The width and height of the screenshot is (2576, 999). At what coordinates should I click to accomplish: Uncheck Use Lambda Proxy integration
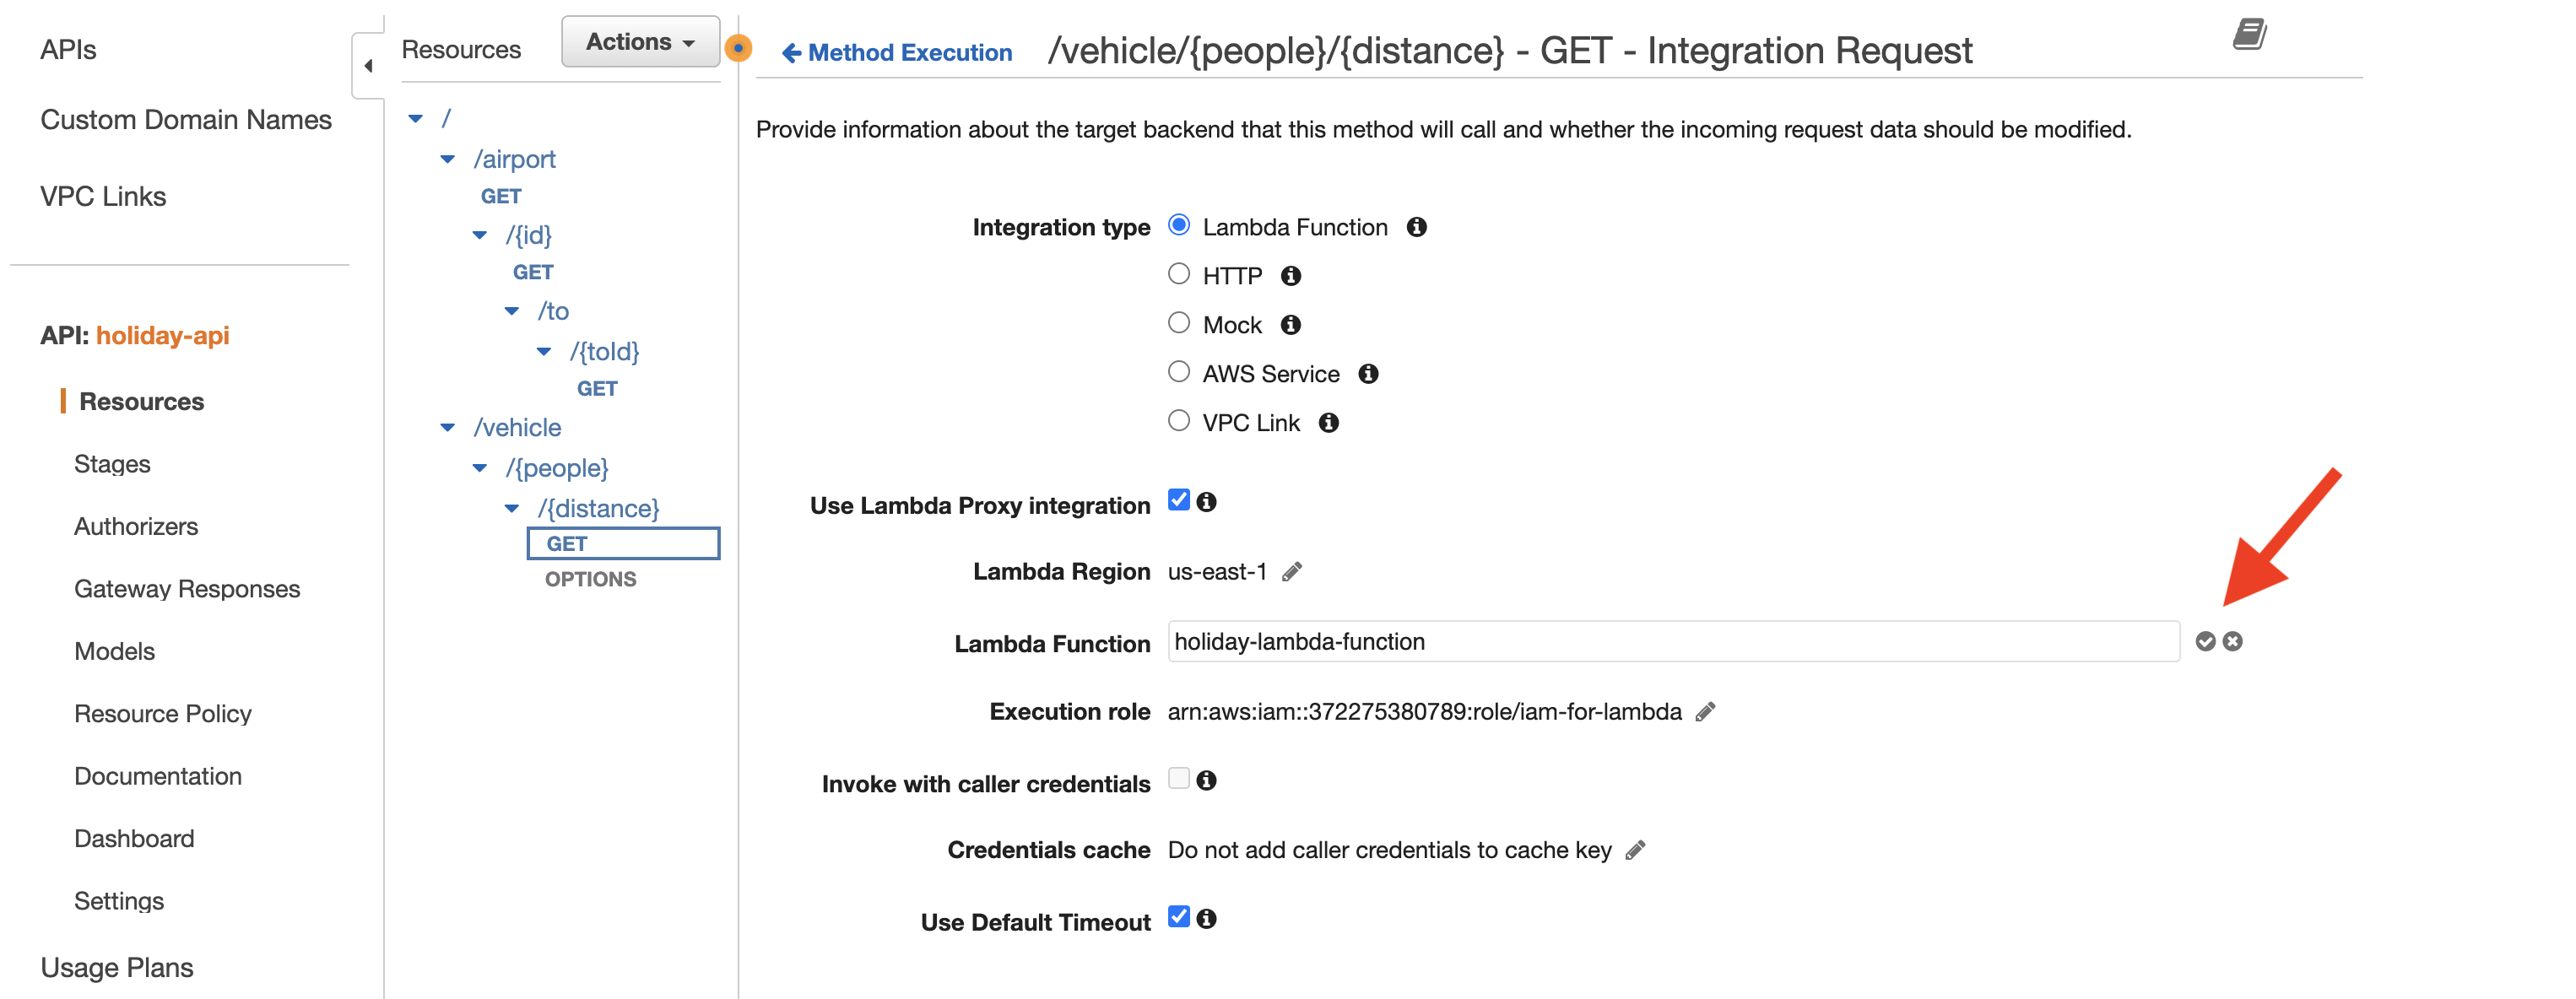click(x=1179, y=501)
